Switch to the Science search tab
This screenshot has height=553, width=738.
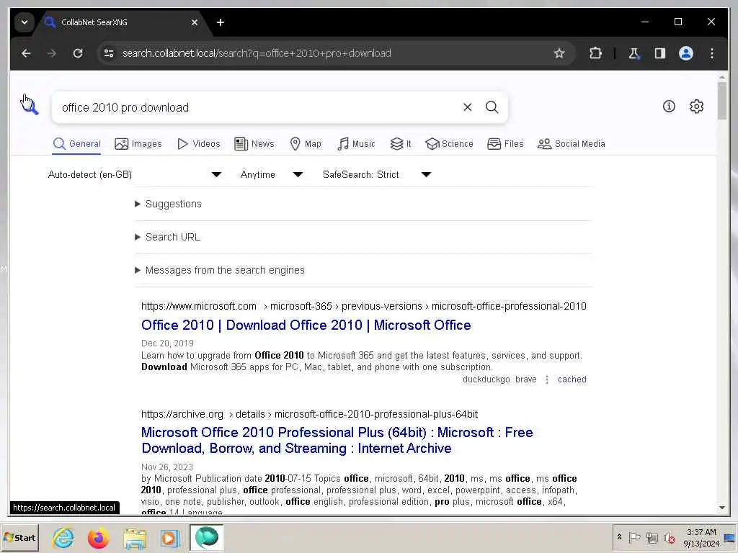coord(449,144)
